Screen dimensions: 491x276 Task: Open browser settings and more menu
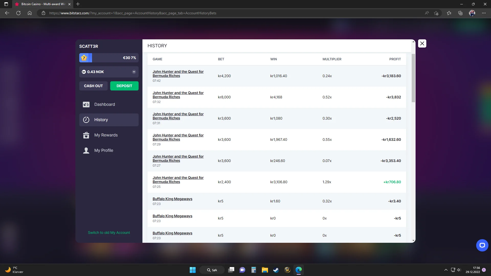point(484,13)
